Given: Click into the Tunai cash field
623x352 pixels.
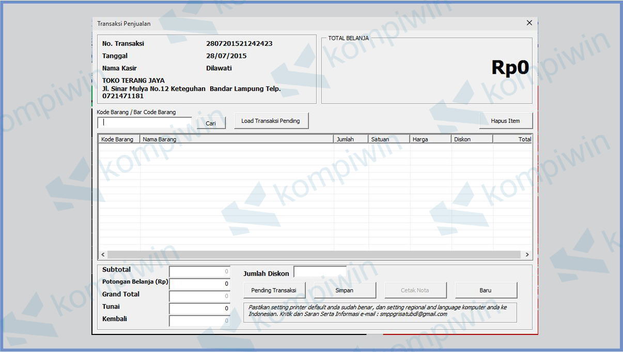Looking at the screenshot, I should pyautogui.click(x=199, y=308).
